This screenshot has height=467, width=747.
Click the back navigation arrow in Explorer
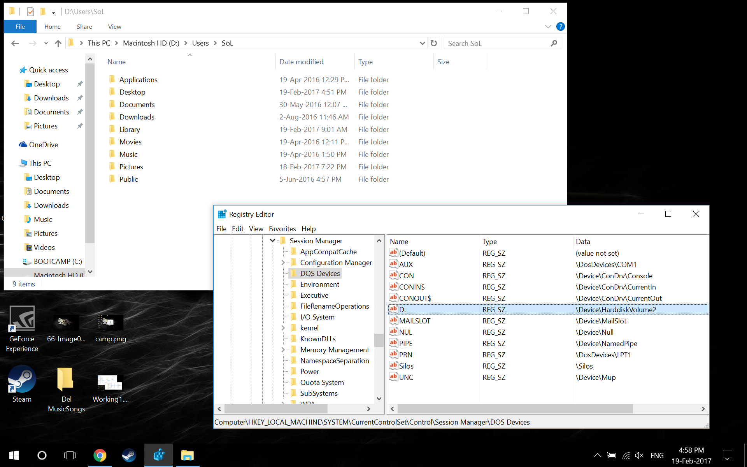[x=15, y=43]
